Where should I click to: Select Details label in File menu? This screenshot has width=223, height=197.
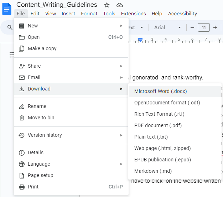(x=36, y=152)
